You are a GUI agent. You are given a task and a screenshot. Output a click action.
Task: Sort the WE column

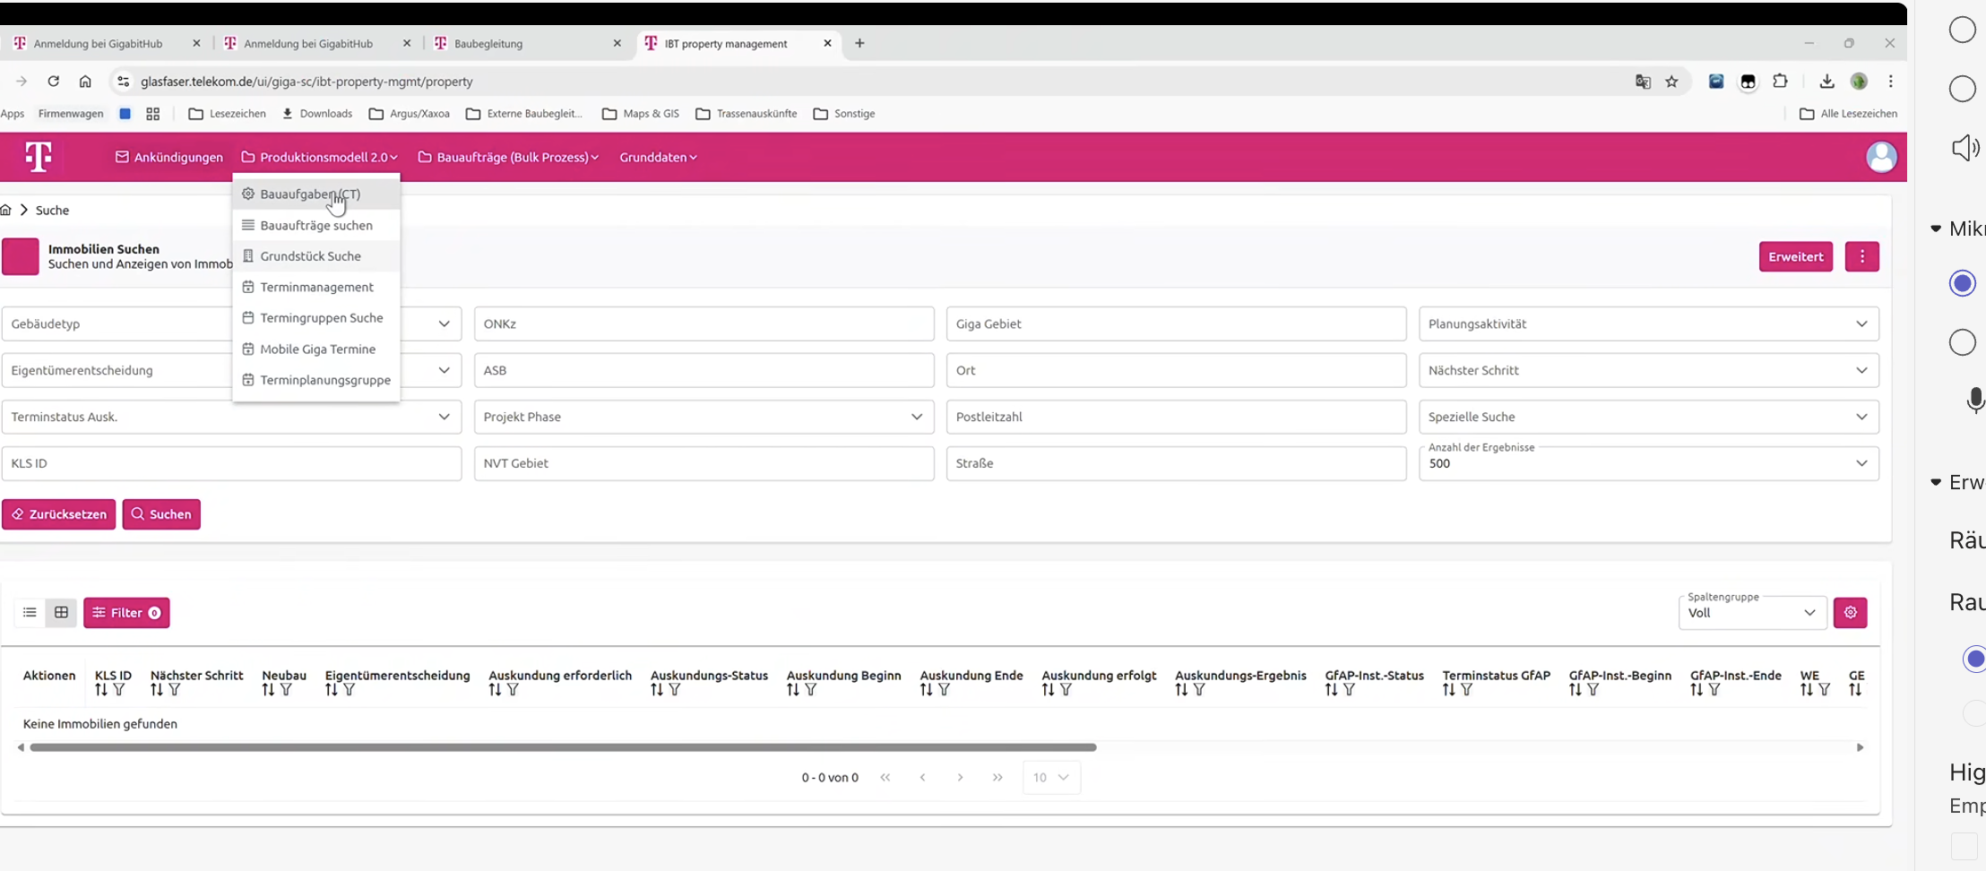pyautogui.click(x=1807, y=690)
